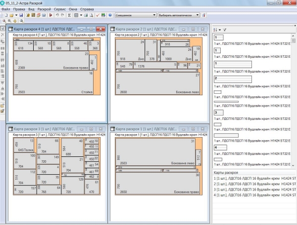Image resolution: width=297 pixels, height=225 pixels.
Task: Open the Файл menu
Action: (5, 9)
